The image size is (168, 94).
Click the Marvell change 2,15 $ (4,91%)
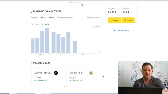[42, 80]
